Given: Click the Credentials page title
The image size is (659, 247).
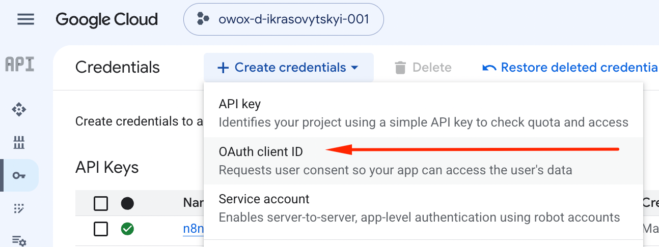Looking at the screenshot, I should (118, 68).
